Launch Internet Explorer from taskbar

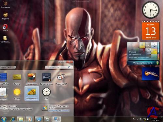coord(13,119)
